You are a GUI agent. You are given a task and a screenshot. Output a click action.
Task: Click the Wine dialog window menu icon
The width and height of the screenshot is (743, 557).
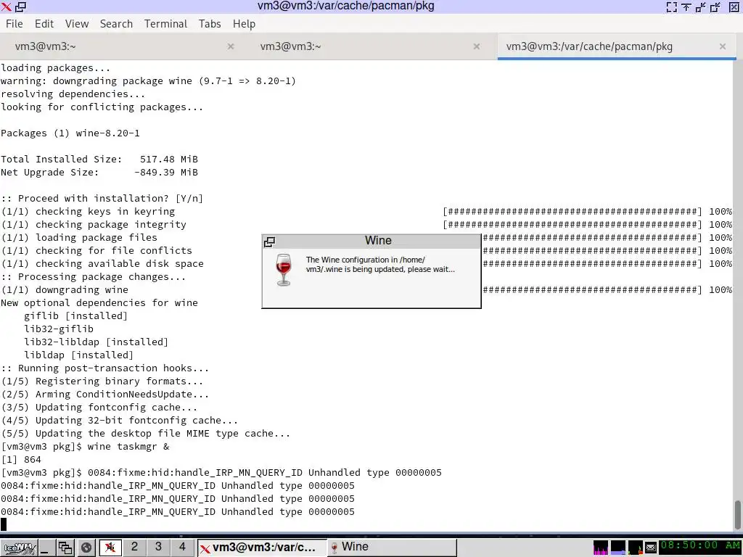click(270, 242)
